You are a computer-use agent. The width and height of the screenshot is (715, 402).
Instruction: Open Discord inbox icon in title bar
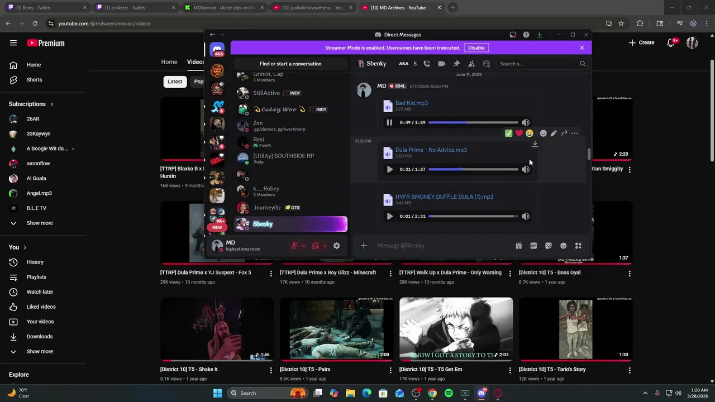[513, 35]
